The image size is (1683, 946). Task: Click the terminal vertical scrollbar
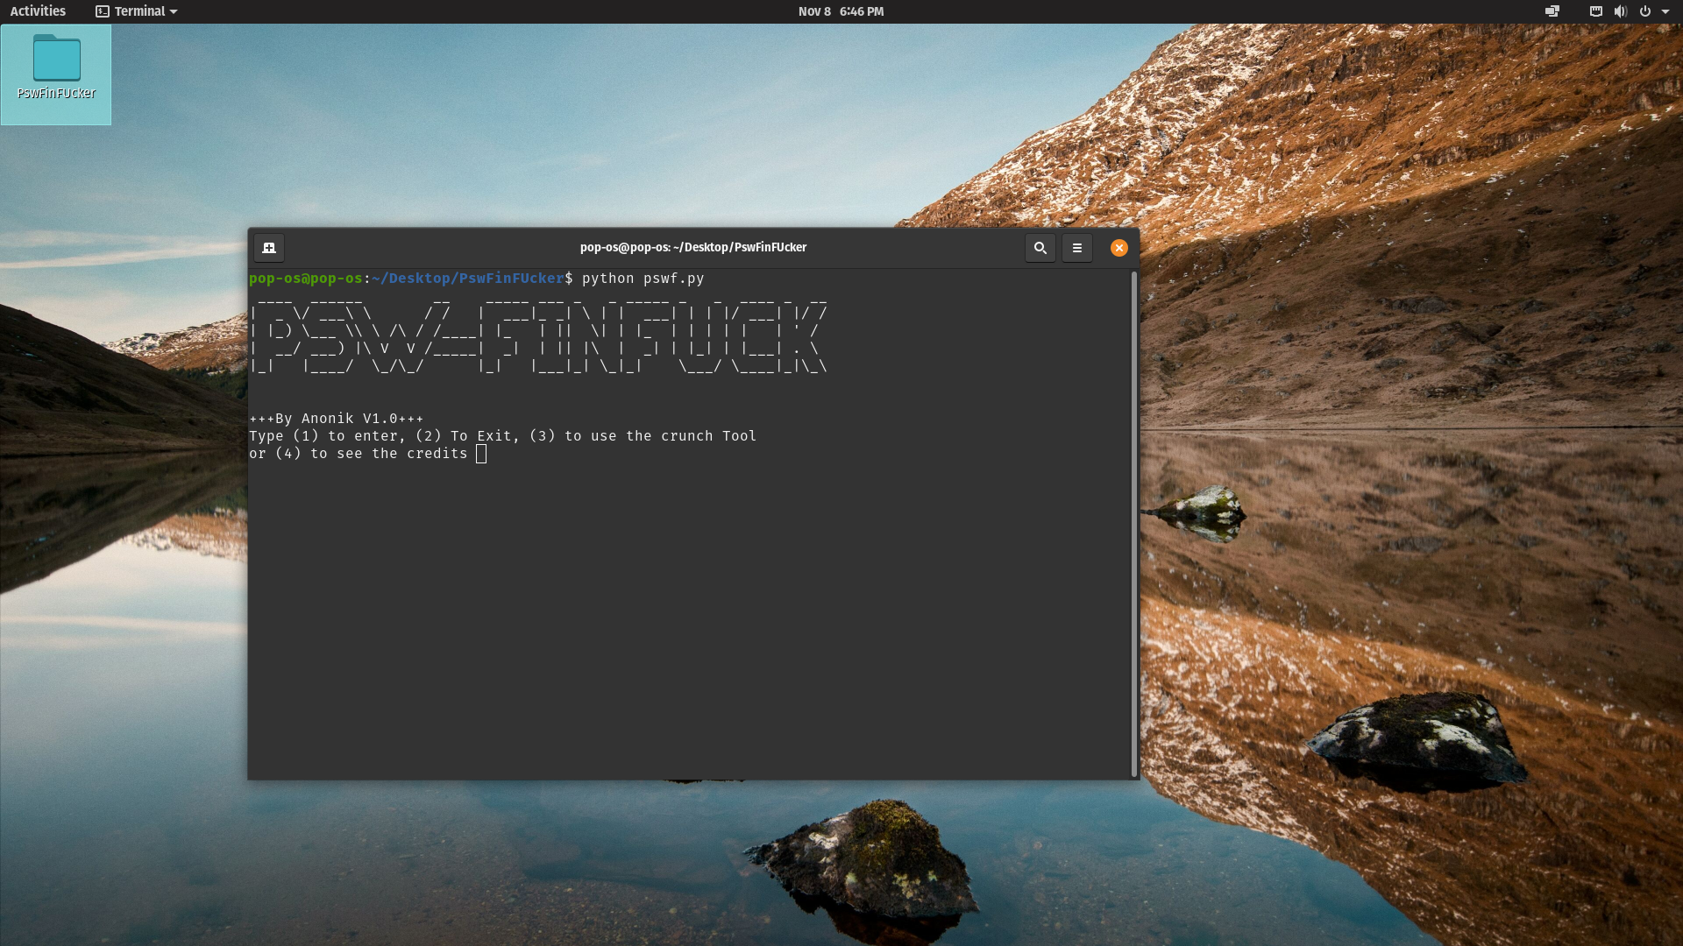(1133, 524)
